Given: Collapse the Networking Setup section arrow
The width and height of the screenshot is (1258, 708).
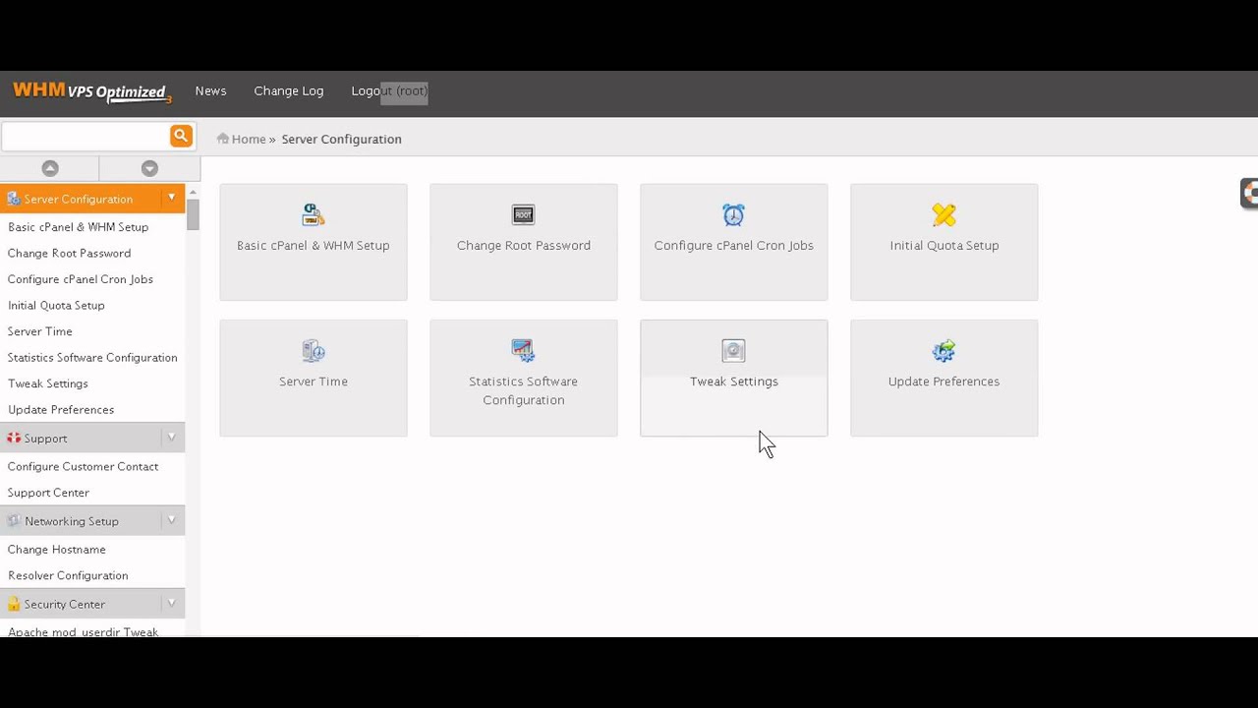Looking at the screenshot, I should (x=171, y=520).
